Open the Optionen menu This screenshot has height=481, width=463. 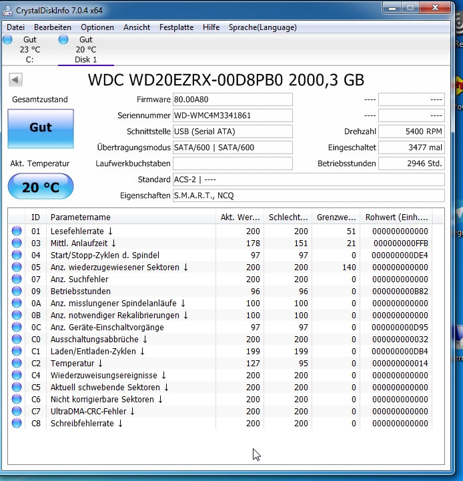click(97, 27)
